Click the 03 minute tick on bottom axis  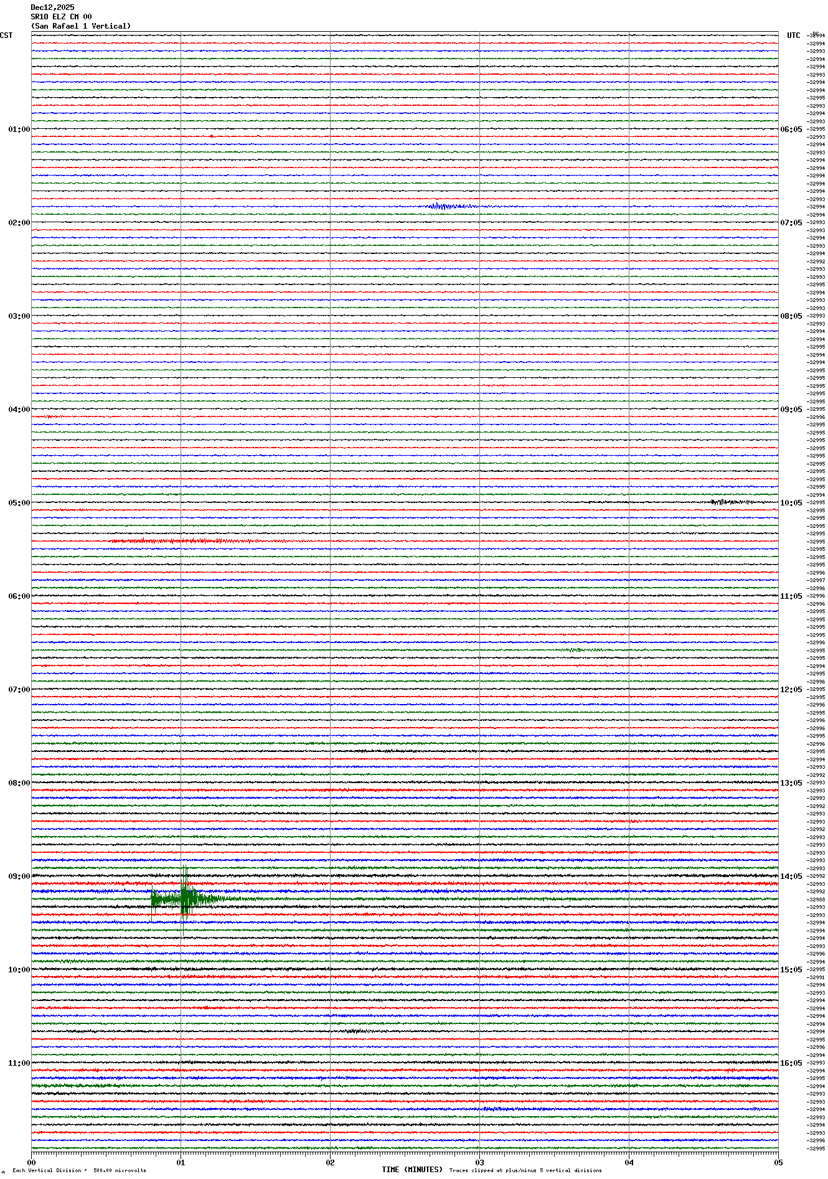(x=479, y=1162)
